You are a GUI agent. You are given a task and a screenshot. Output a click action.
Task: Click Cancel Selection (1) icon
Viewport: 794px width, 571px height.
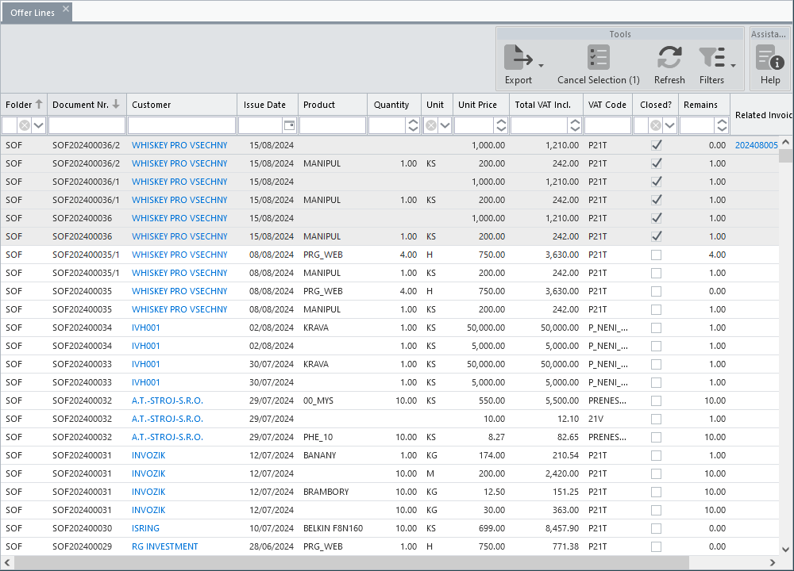tap(599, 57)
